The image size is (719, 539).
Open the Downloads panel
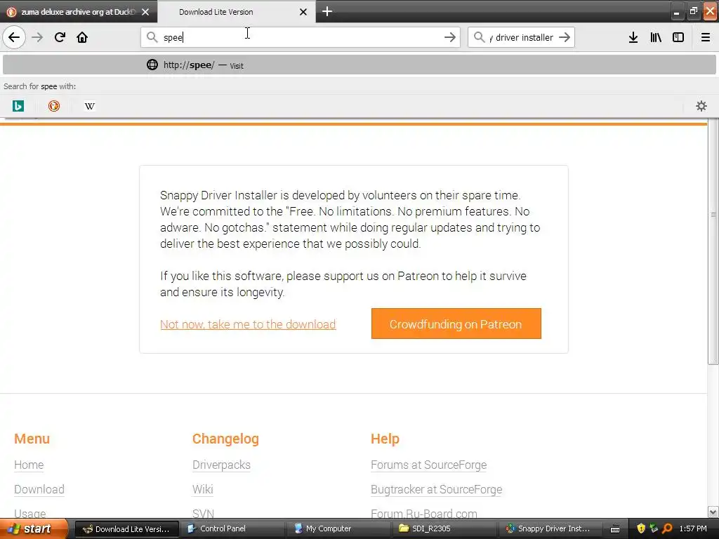[x=633, y=37]
